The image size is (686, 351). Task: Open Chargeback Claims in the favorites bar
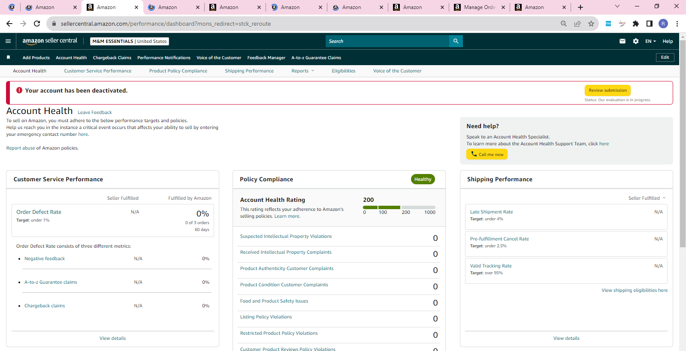click(x=112, y=57)
